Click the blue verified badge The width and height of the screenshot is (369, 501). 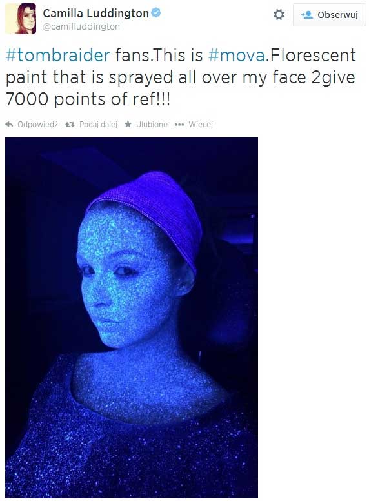tap(156, 13)
